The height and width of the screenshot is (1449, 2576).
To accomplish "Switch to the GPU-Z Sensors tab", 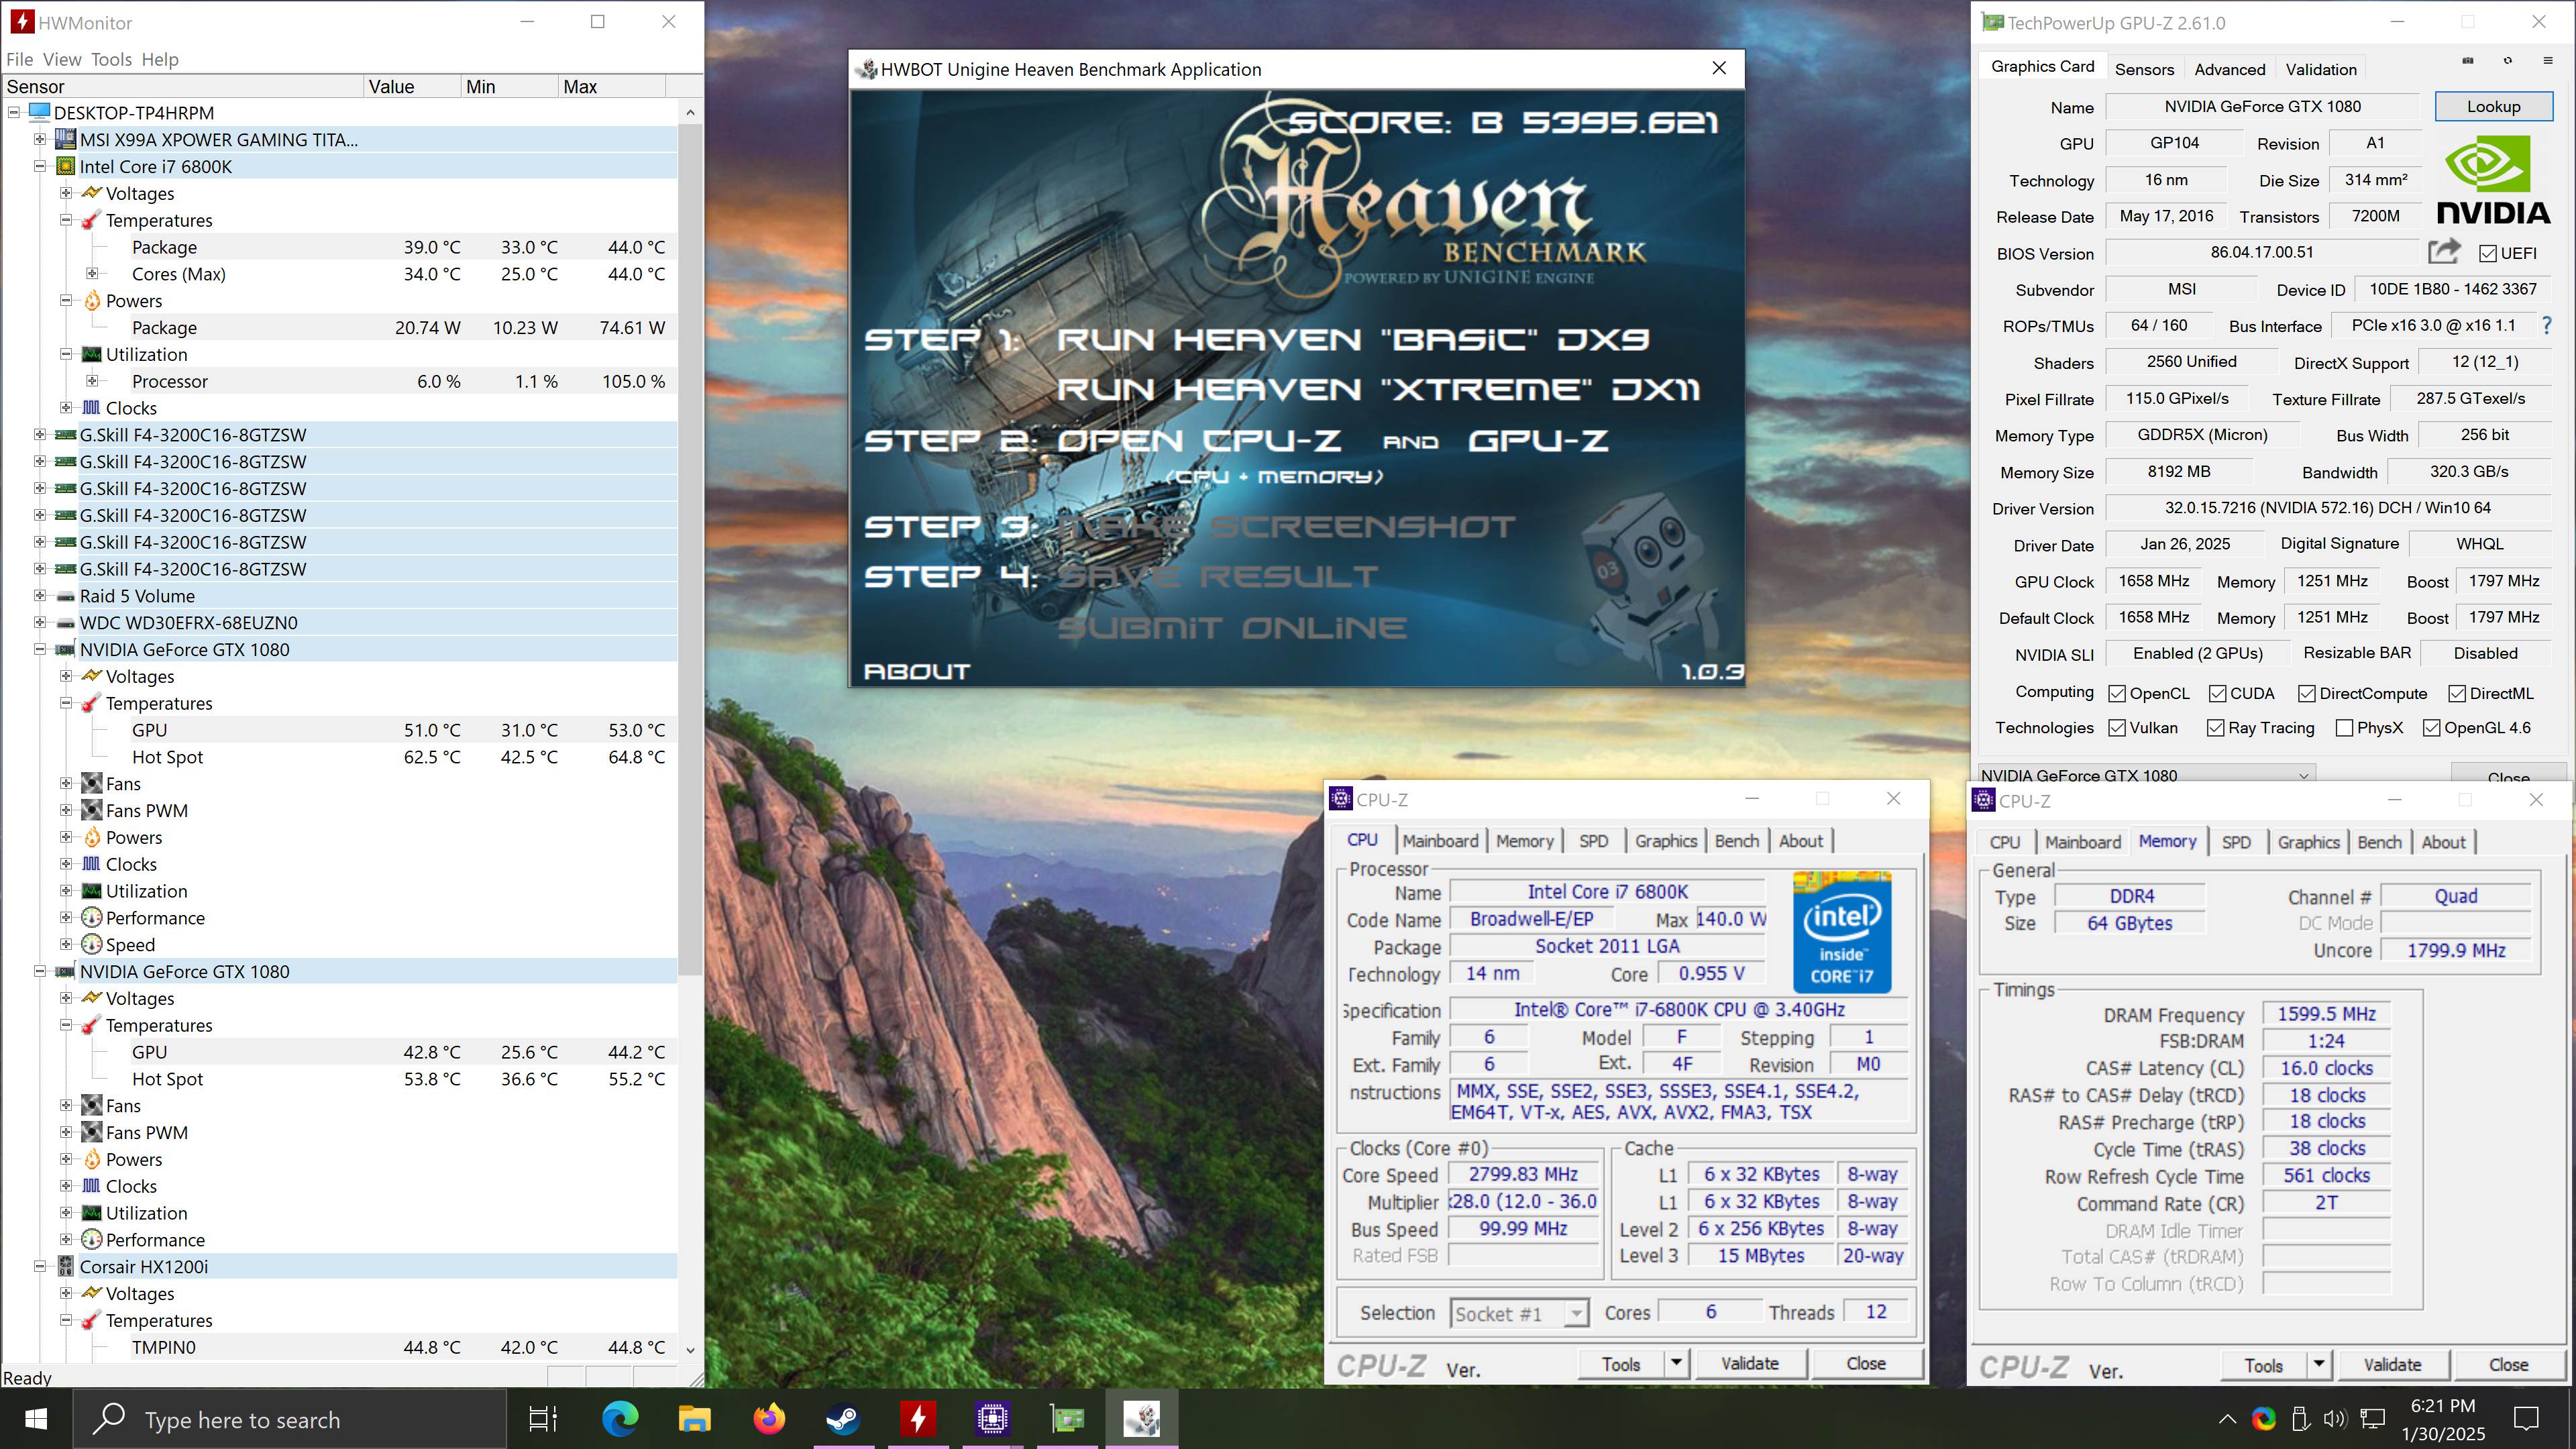I will 2144,69.
